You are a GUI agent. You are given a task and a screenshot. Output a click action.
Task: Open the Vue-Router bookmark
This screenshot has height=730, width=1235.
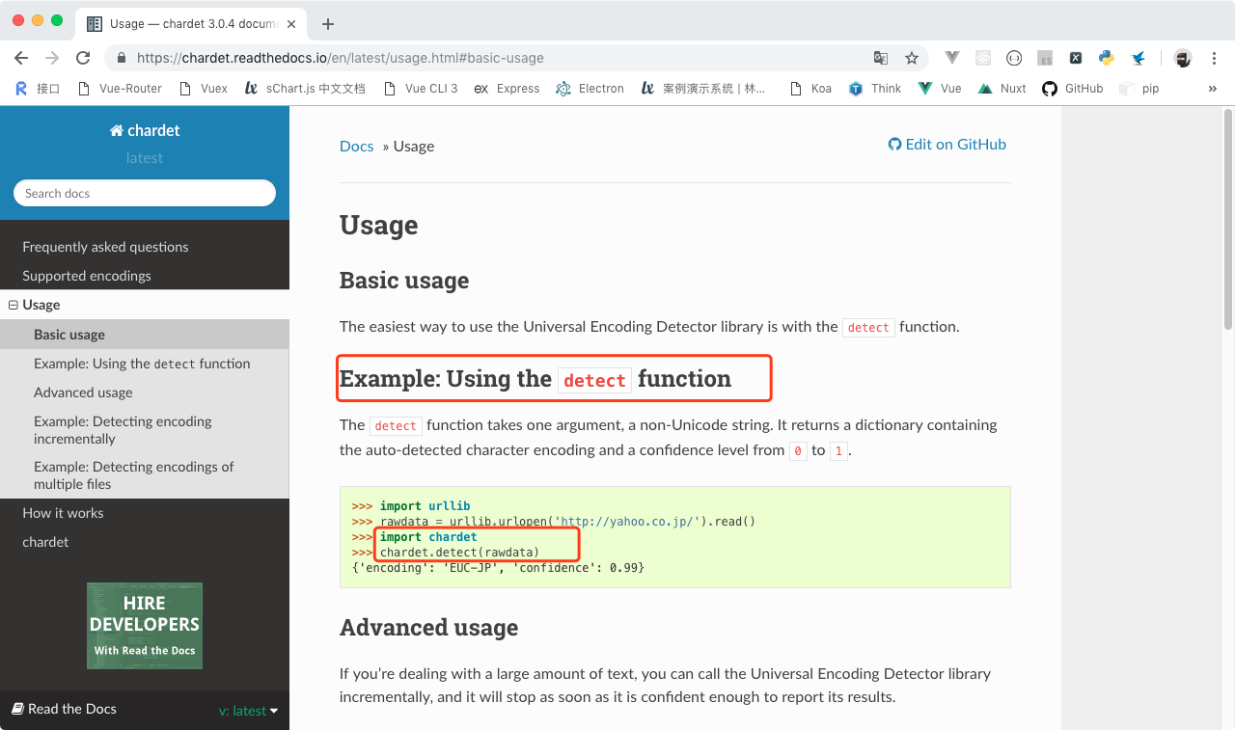tap(120, 89)
